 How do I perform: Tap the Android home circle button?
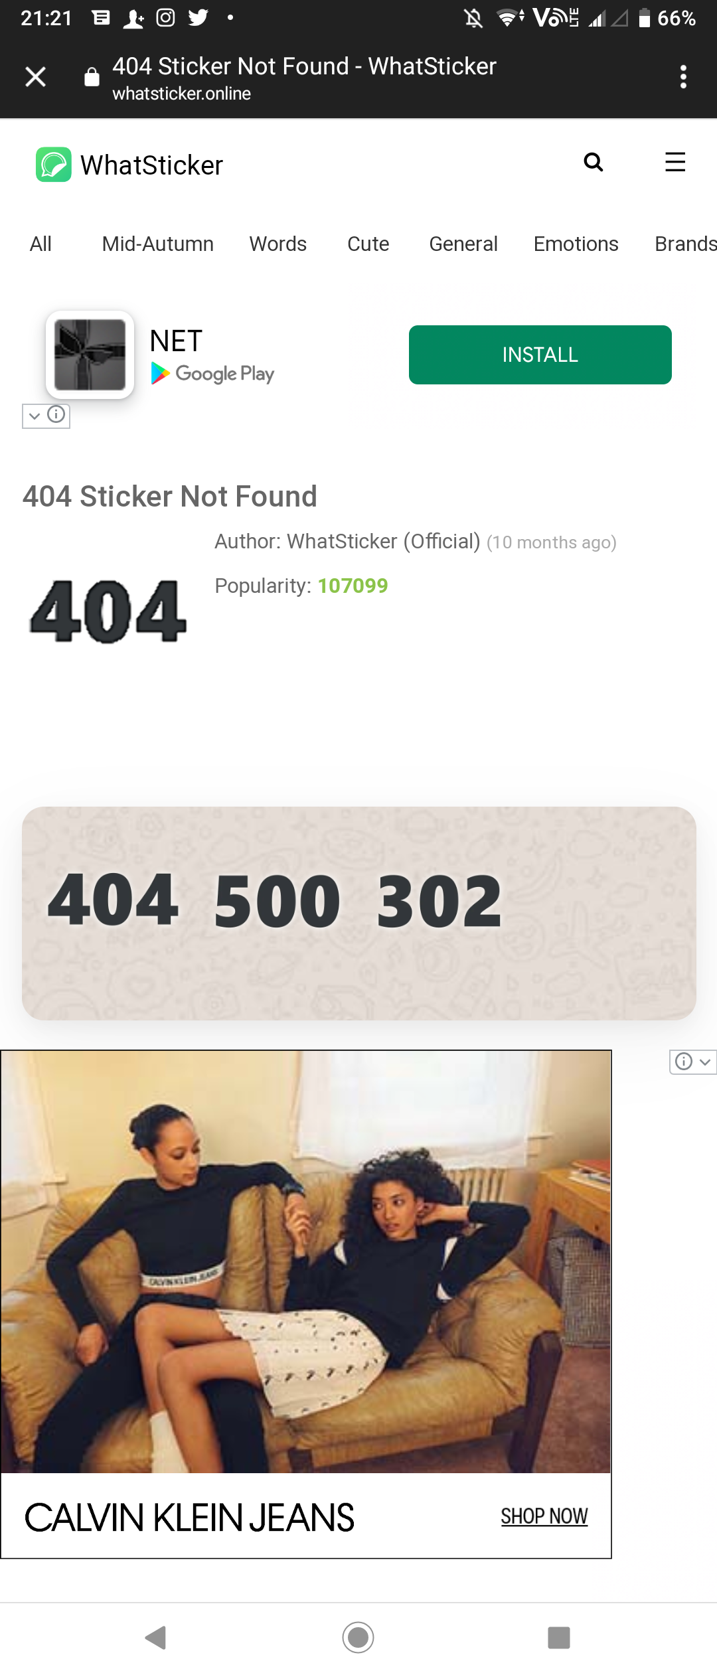click(x=358, y=1638)
